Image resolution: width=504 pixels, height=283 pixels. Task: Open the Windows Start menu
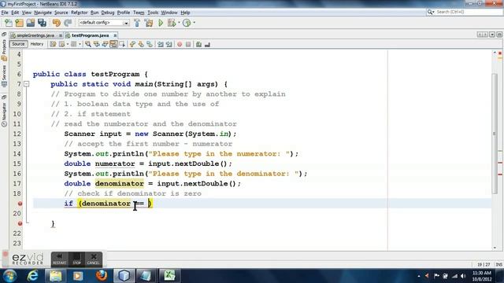(9, 276)
